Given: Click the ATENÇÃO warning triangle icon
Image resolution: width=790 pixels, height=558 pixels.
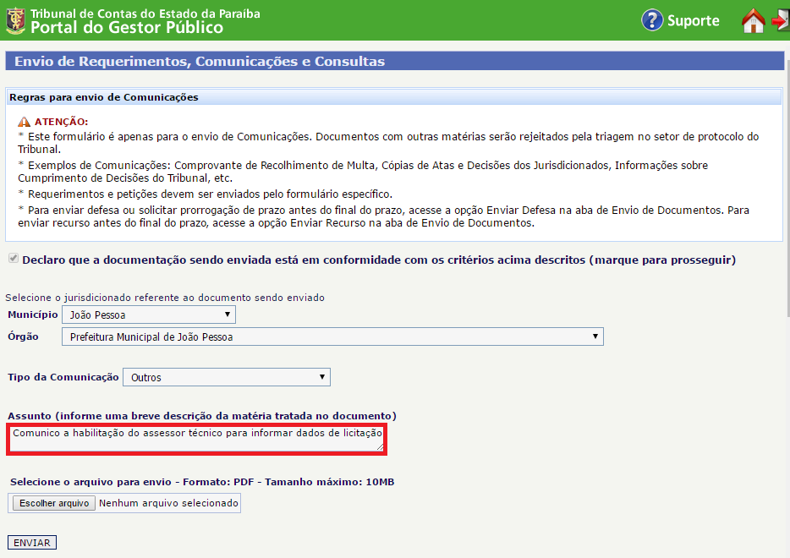Looking at the screenshot, I should (x=24, y=122).
